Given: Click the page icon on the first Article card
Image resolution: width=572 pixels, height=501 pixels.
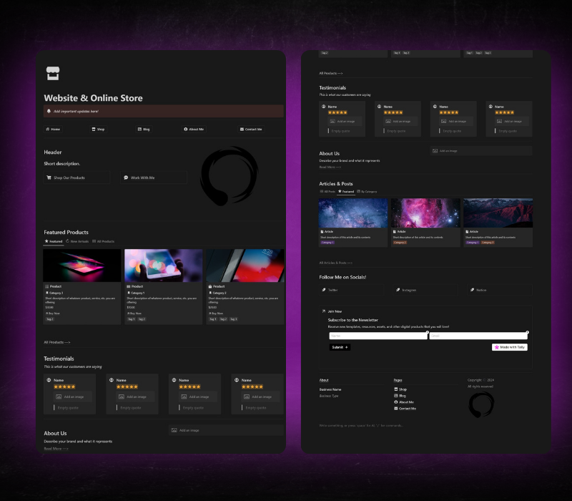Looking at the screenshot, I should 322,231.
